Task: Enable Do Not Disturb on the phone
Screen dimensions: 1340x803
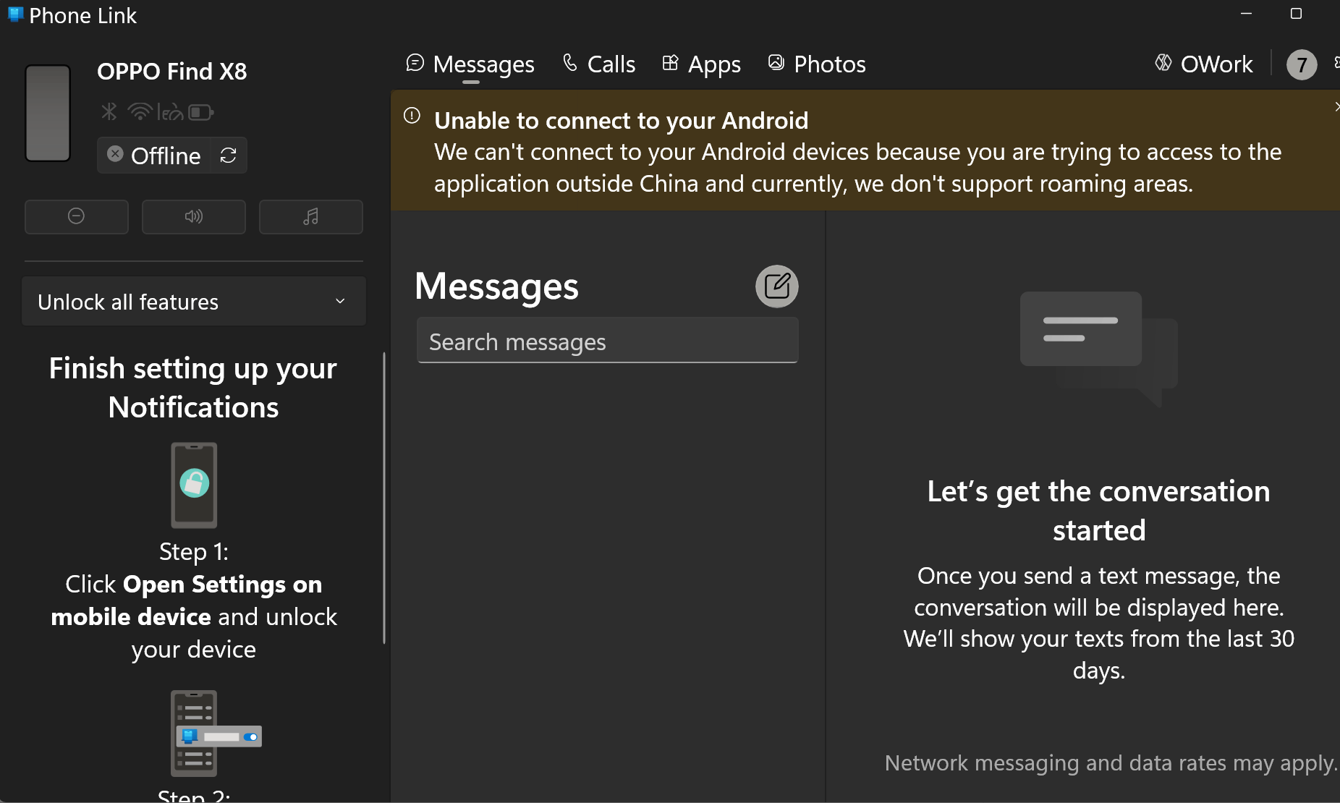Action: (x=76, y=216)
